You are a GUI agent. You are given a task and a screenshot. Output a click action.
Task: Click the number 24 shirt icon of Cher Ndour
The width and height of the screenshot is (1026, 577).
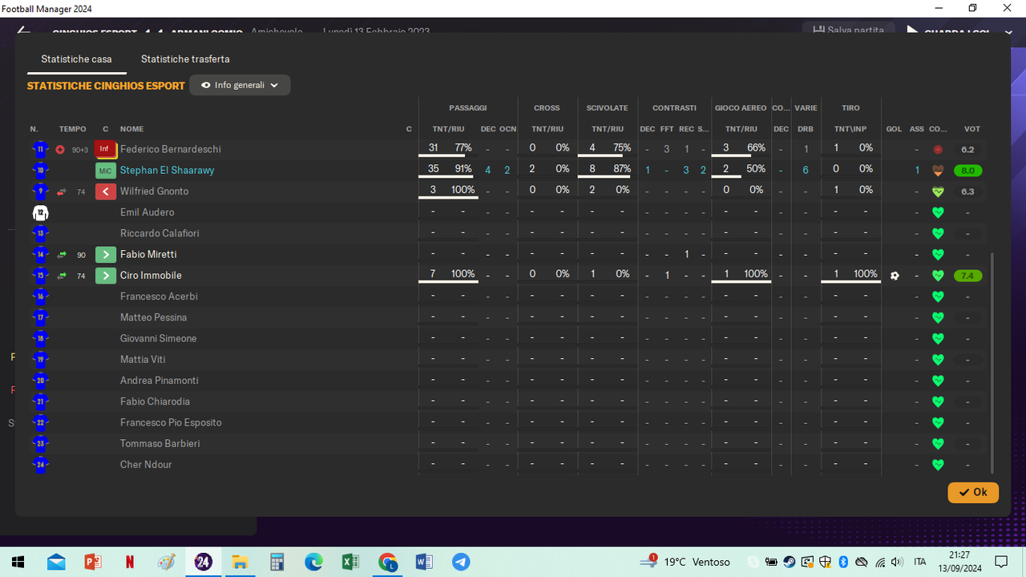tap(40, 465)
